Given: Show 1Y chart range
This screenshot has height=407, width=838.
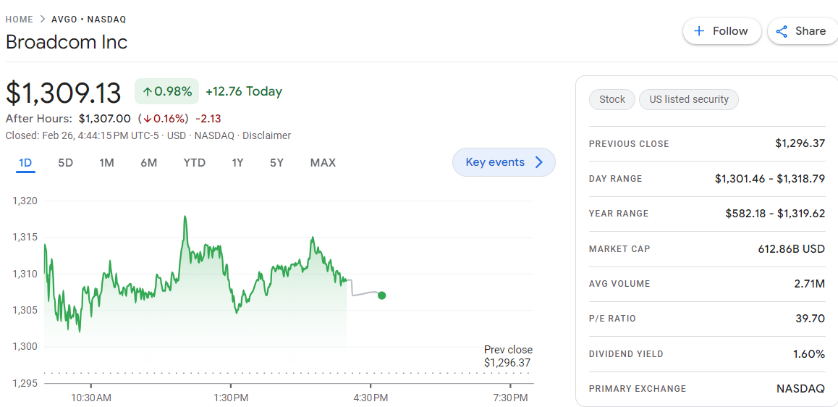Looking at the screenshot, I should coord(238,163).
